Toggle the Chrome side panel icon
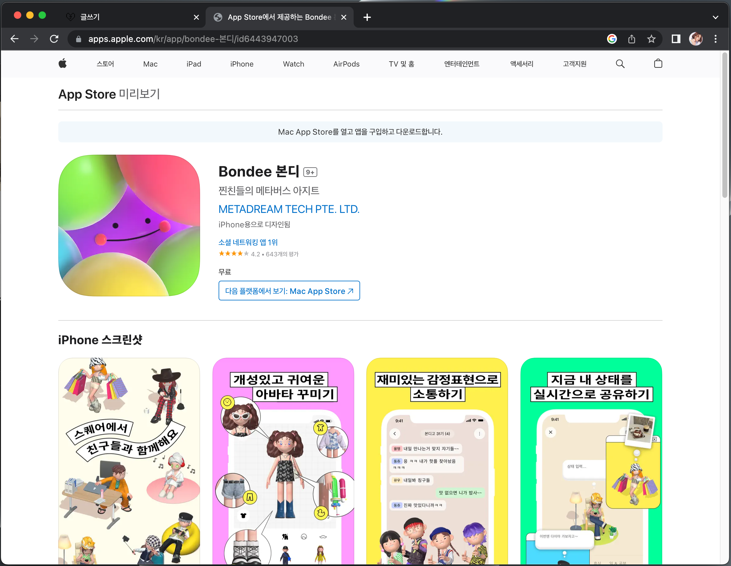 [676, 39]
